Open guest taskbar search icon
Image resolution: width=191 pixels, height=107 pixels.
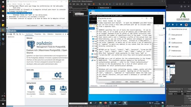coord(95,103)
